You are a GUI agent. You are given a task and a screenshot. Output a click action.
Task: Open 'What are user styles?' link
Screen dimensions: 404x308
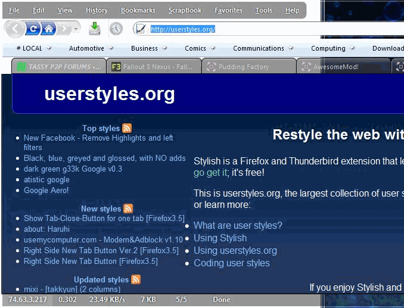(238, 226)
